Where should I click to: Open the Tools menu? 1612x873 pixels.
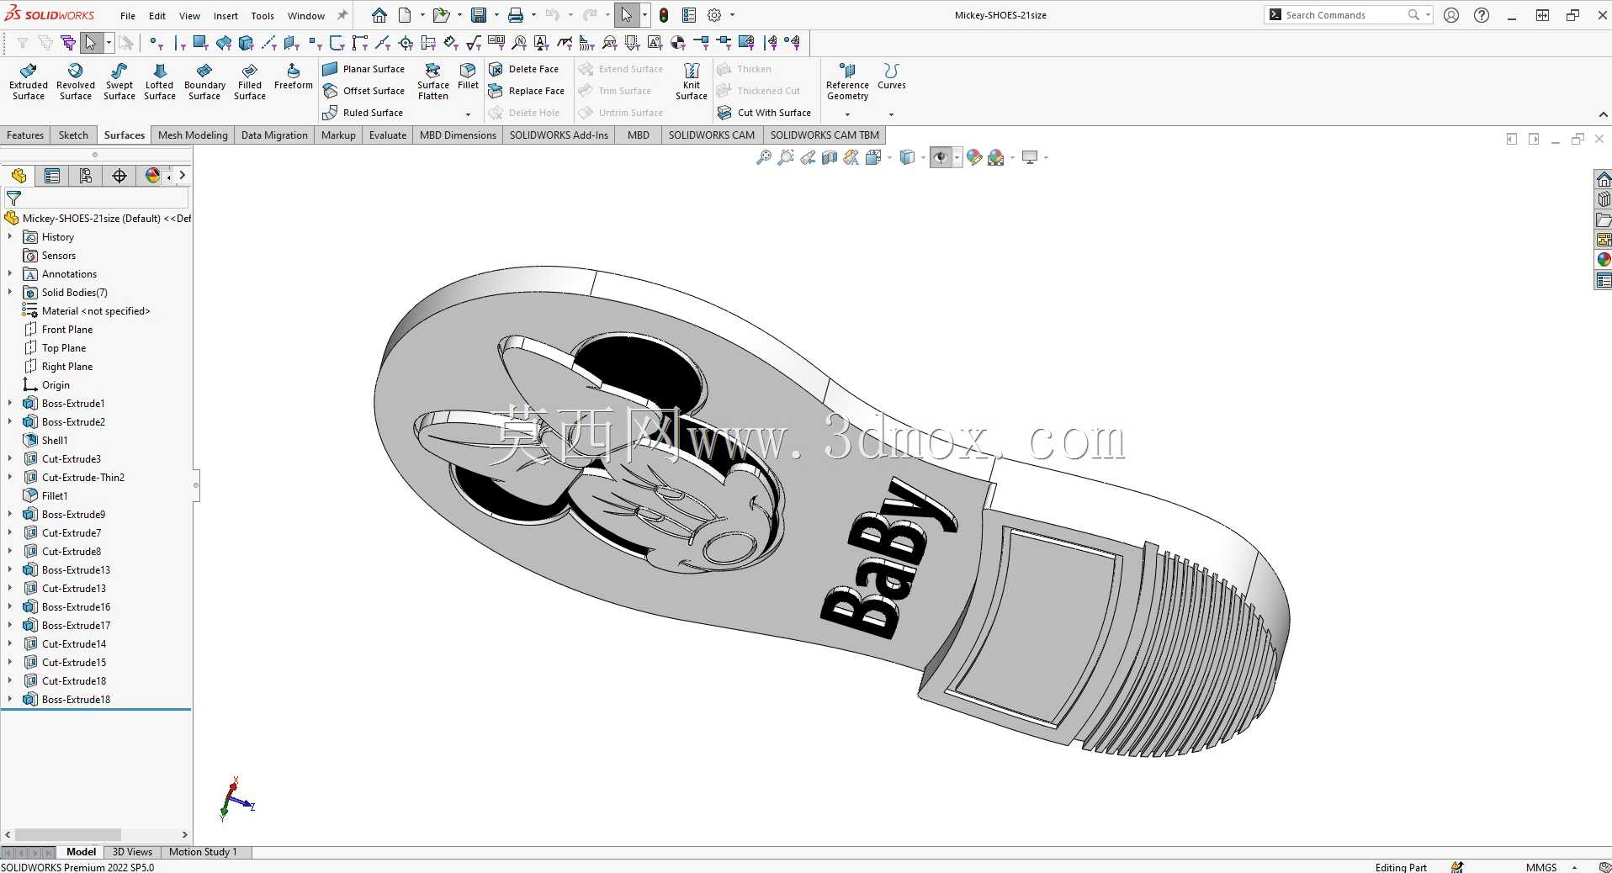262,16
